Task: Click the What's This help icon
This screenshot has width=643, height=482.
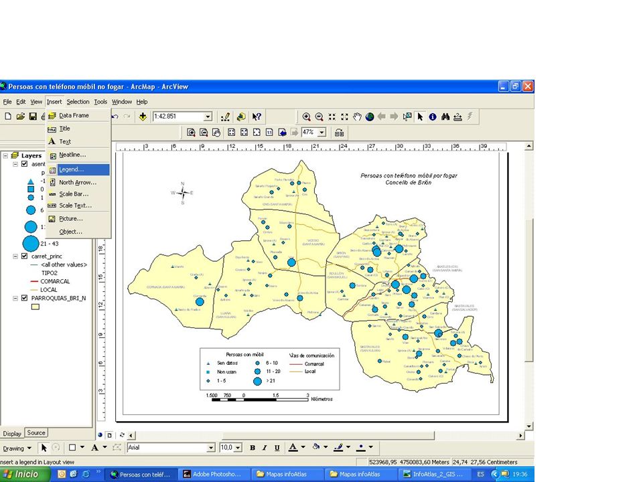Action: 257,116
